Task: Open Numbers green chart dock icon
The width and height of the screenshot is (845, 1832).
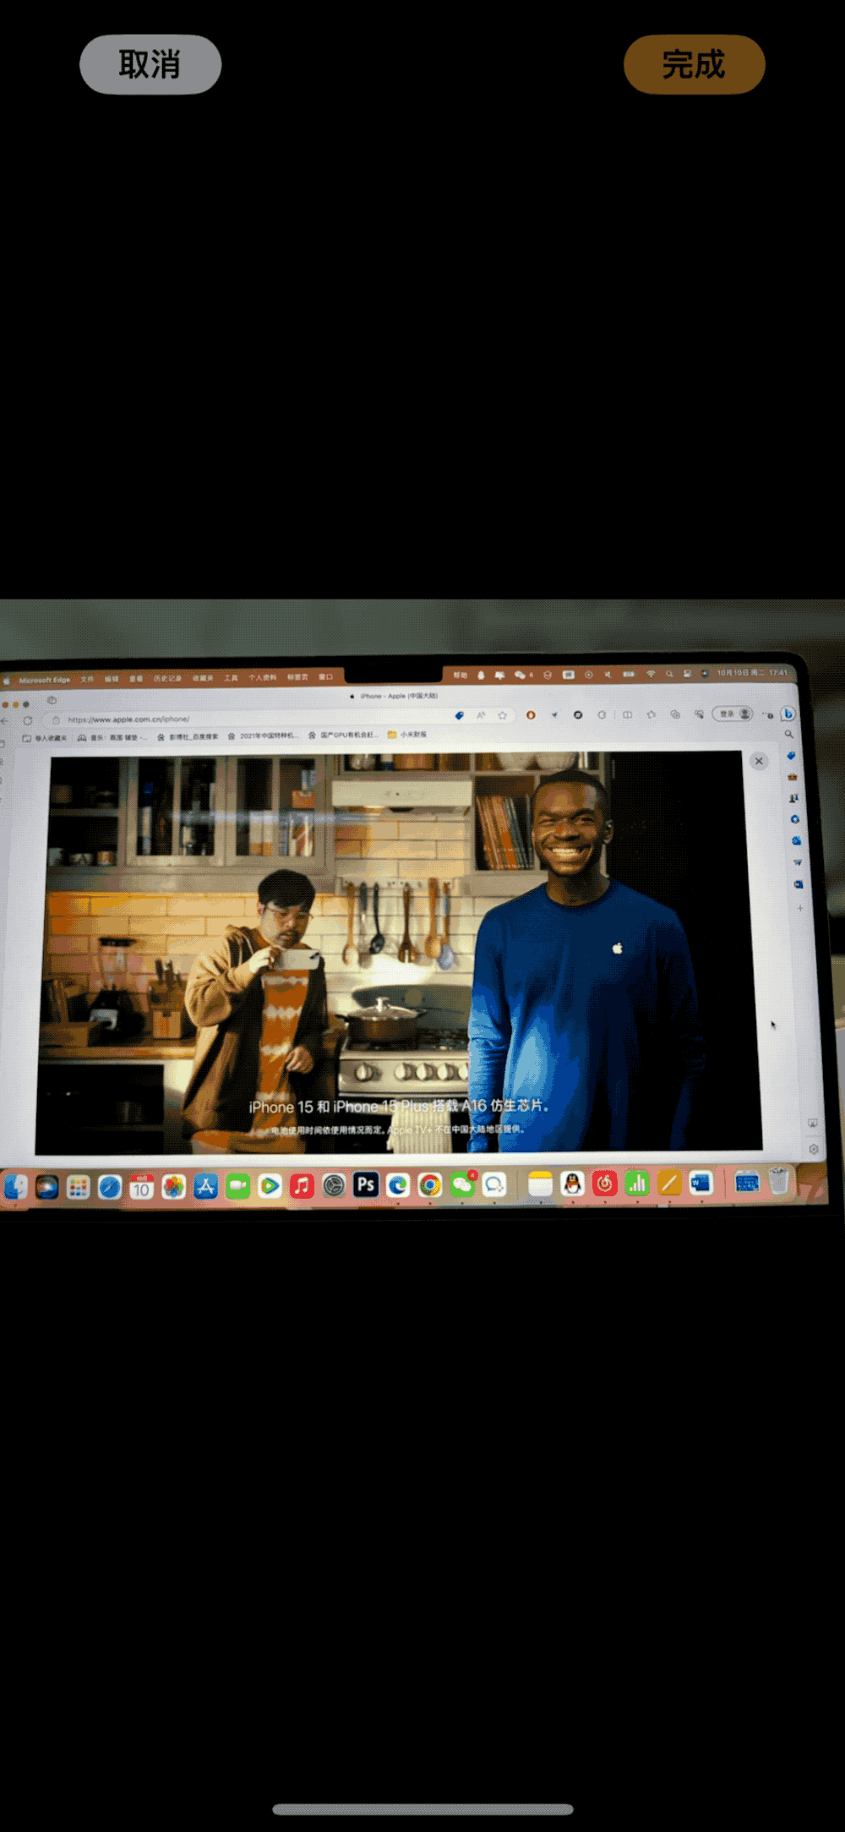Action: click(x=637, y=1183)
